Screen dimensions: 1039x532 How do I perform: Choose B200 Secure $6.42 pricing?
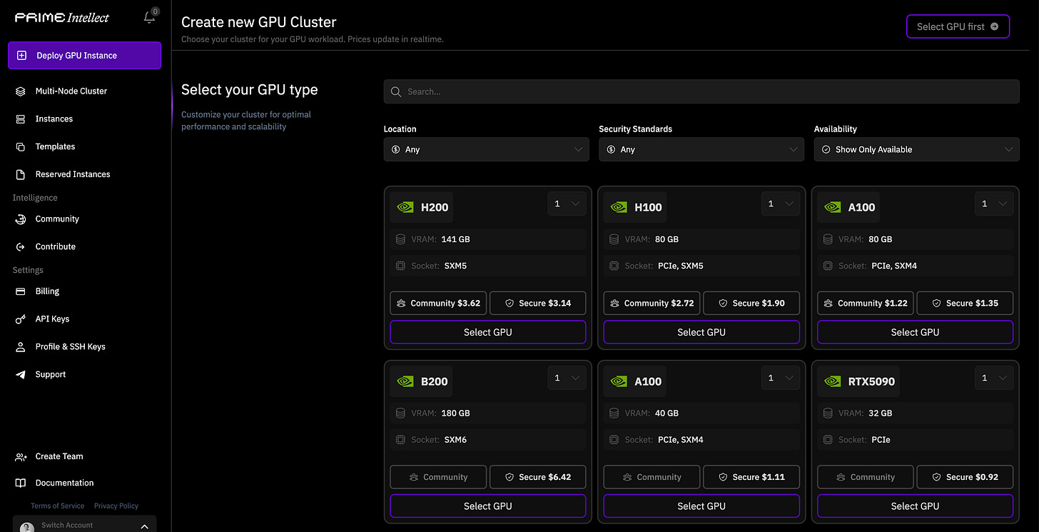[538, 477]
